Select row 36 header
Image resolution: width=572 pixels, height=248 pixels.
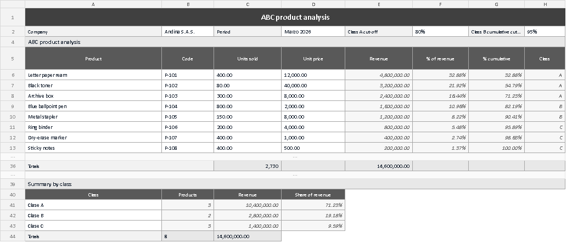click(13, 166)
